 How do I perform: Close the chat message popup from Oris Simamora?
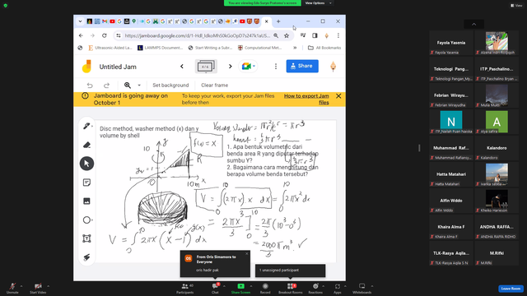[247, 254]
